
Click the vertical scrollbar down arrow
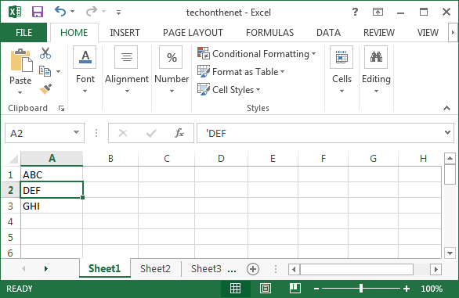click(x=450, y=253)
